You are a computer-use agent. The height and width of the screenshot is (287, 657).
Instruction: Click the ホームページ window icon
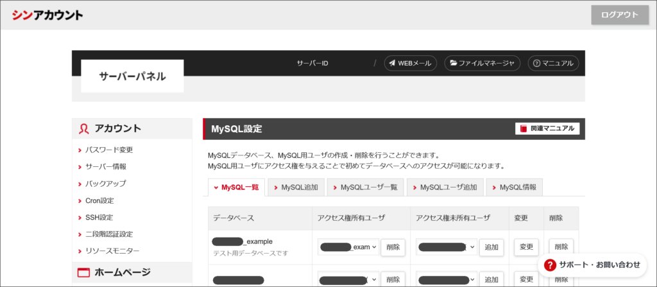(84, 273)
